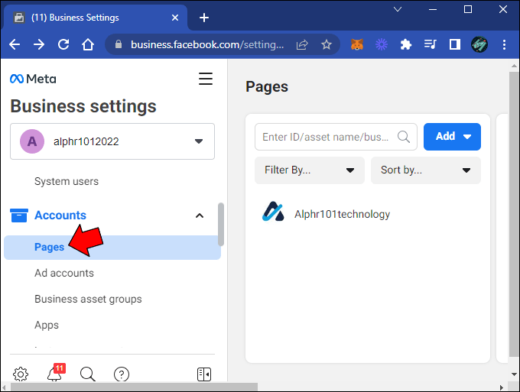Viewport: 520px width, 392px height.
Task: Click the scroll down arrow at right edge
Action: click(x=514, y=374)
